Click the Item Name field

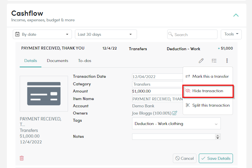point(157,99)
